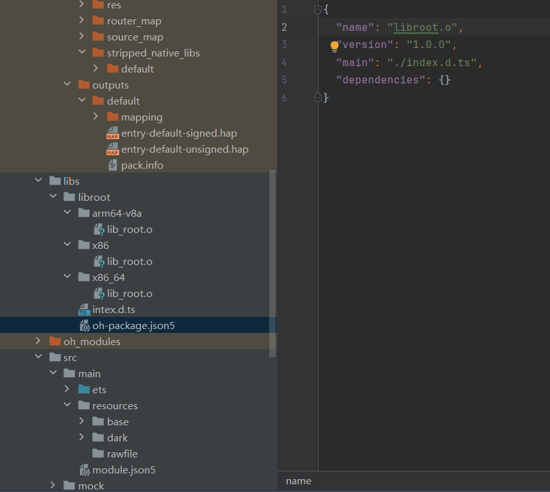Click the entry-default-unsigned.hap HAP file icon
This screenshot has width=550, height=492.
(113, 149)
